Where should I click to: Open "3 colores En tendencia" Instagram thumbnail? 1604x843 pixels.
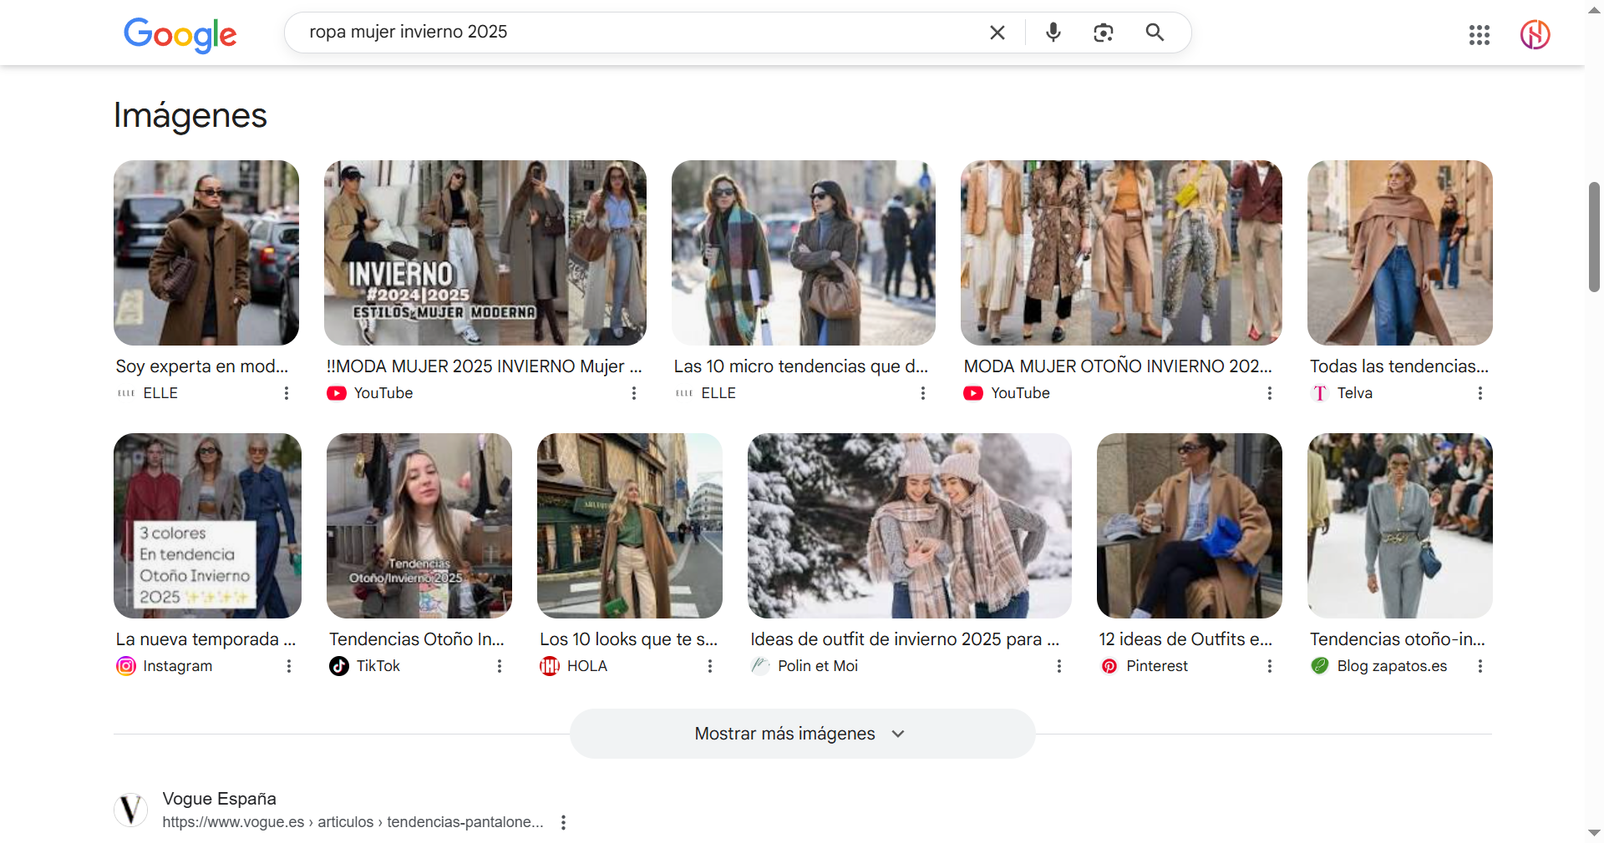point(207,526)
